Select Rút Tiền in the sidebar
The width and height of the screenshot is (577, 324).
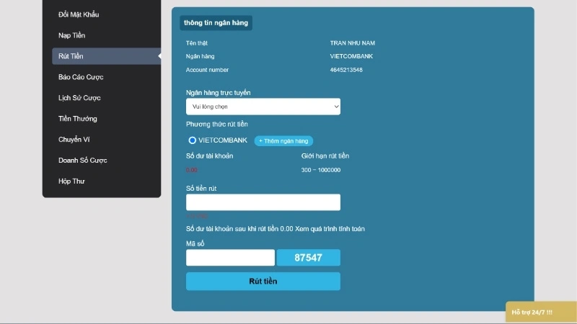click(71, 56)
